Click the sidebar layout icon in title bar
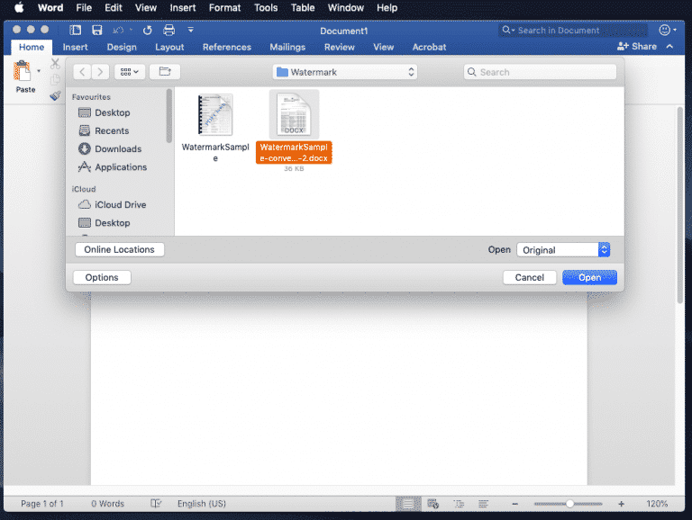This screenshot has height=520, width=692. click(x=76, y=30)
